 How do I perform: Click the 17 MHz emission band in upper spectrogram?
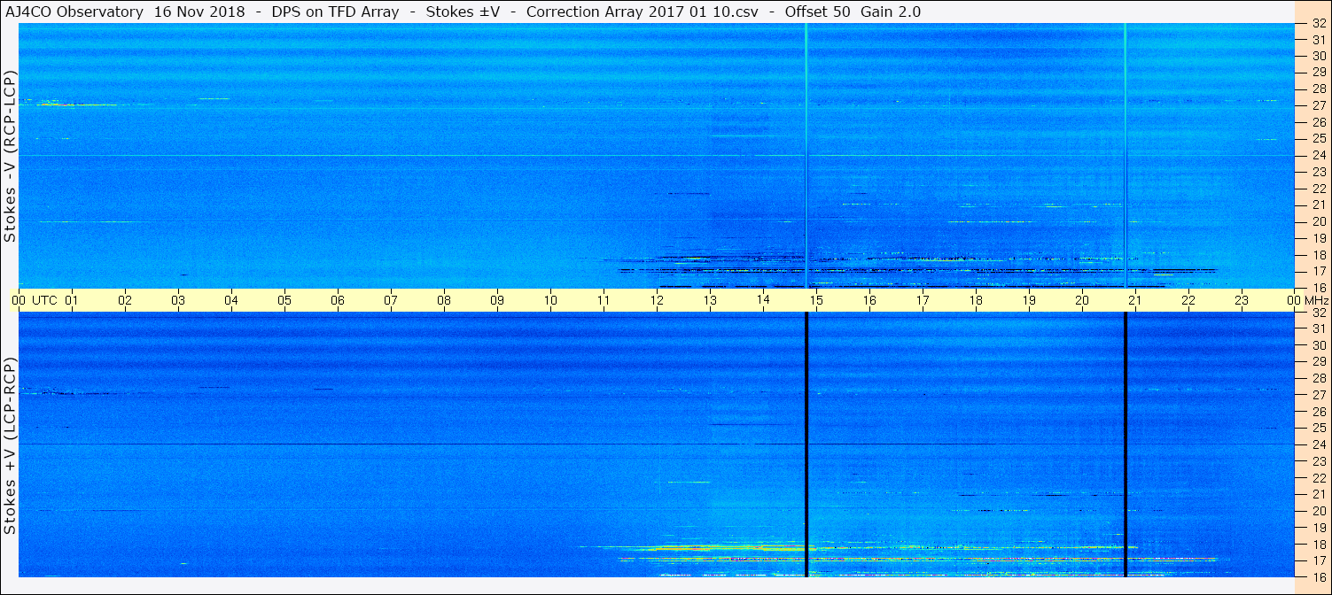tap(917, 269)
